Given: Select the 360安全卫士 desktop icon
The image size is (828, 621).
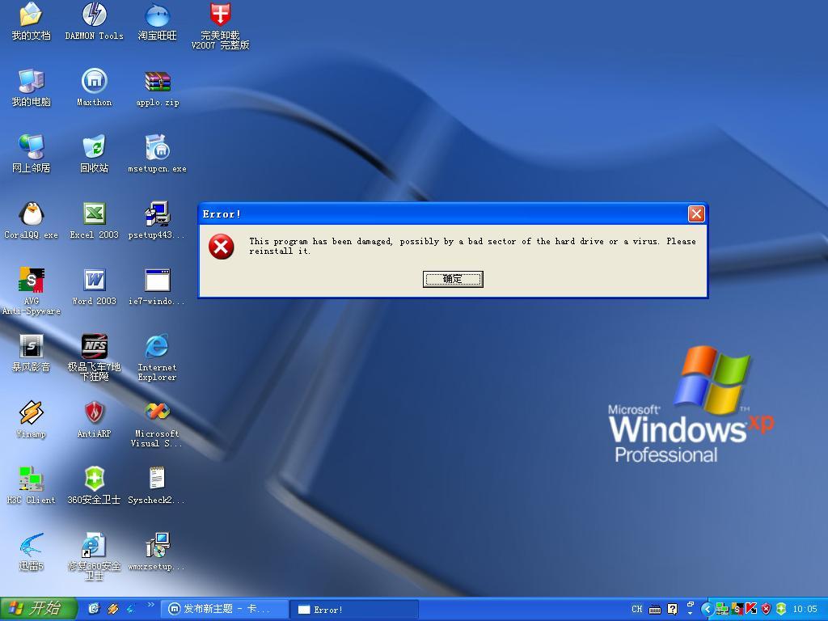Looking at the screenshot, I should click(94, 486).
